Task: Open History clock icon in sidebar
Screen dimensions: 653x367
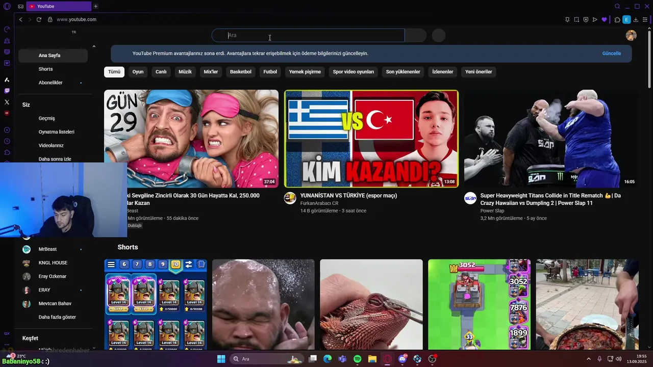Action: [7, 141]
